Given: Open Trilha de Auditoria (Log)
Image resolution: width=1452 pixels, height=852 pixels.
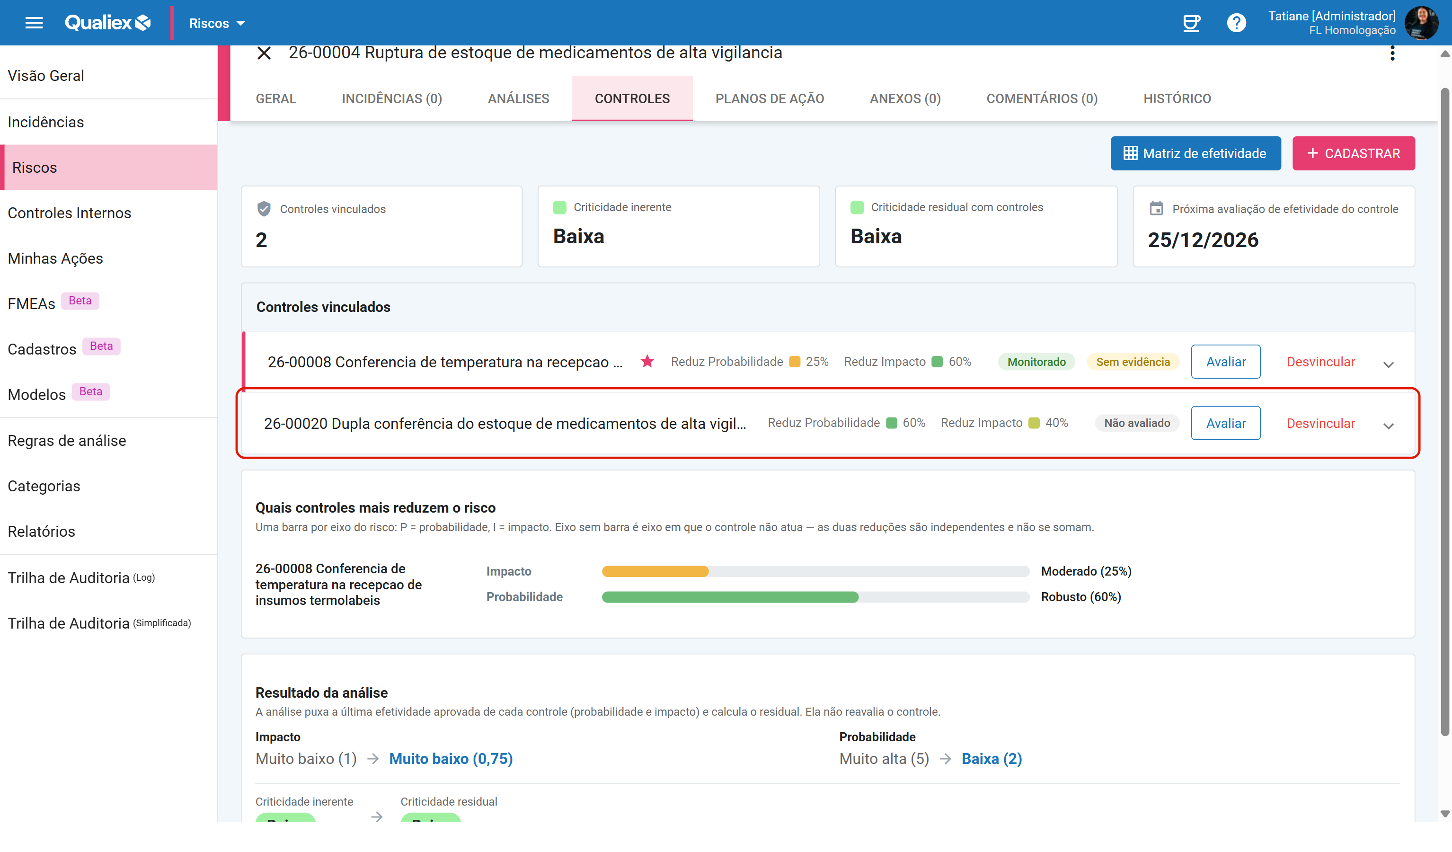Looking at the screenshot, I should (109, 577).
